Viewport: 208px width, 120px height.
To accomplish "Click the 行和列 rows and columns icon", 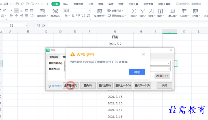I will click(x=184, y=11).
